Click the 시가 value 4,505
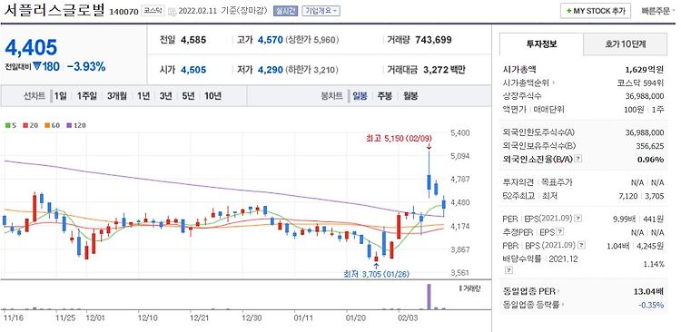681x332 pixels. click(193, 70)
